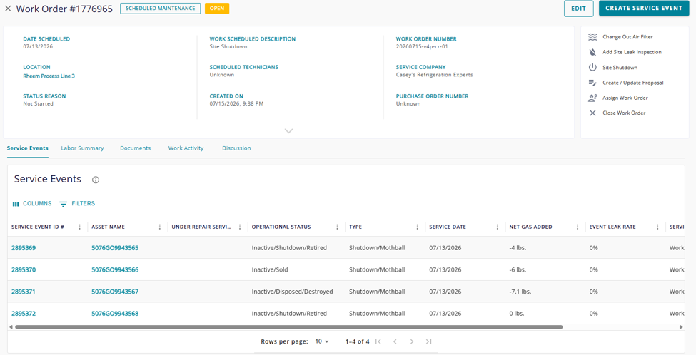Click the Assign Work Order person icon
This screenshot has width=696, height=355.
click(x=592, y=98)
